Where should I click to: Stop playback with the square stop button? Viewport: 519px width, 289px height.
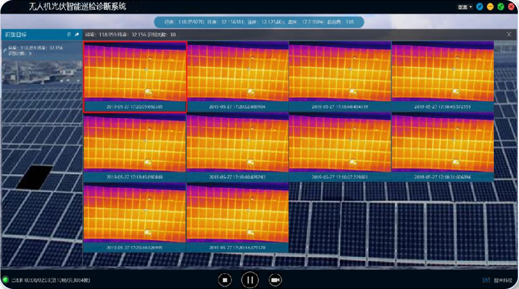225,280
